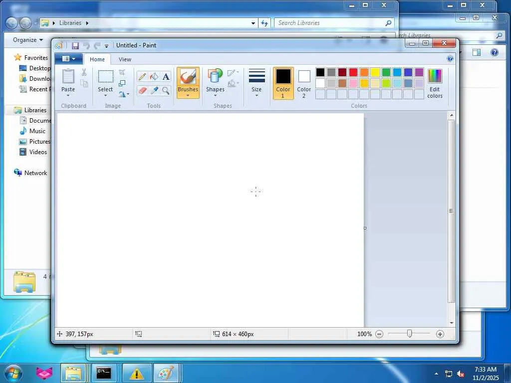Click the zoom out minus button
The image size is (511, 383).
point(379,334)
